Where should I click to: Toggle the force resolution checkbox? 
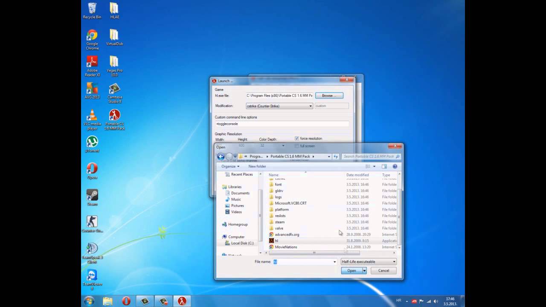coord(297,139)
